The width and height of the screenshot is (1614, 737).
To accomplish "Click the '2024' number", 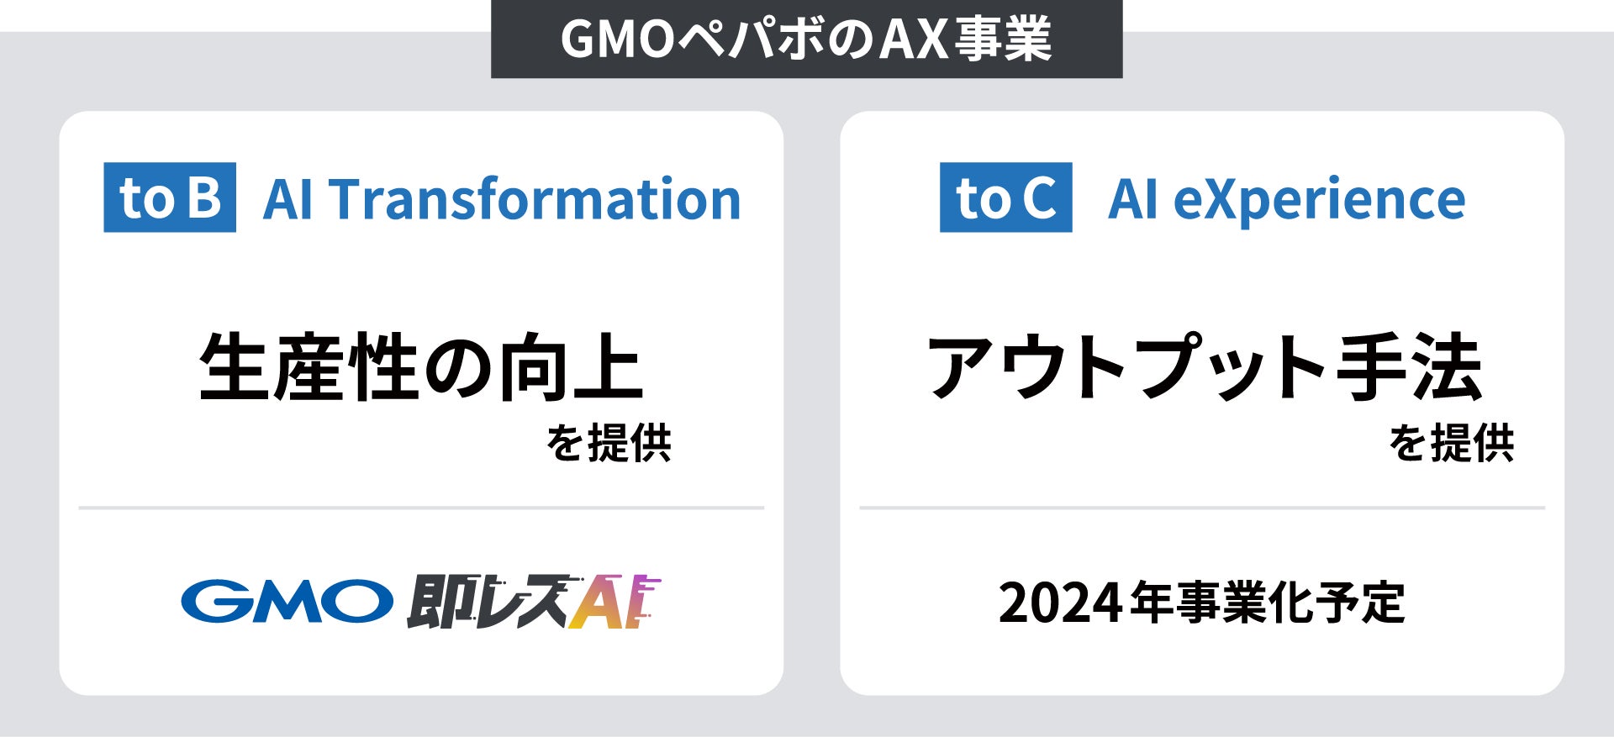I will [x=1060, y=603].
